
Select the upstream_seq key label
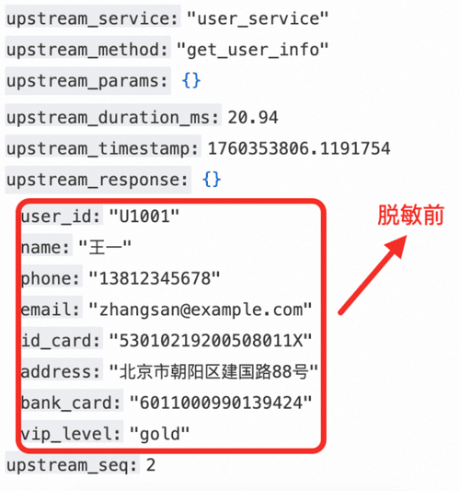(73, 464)
